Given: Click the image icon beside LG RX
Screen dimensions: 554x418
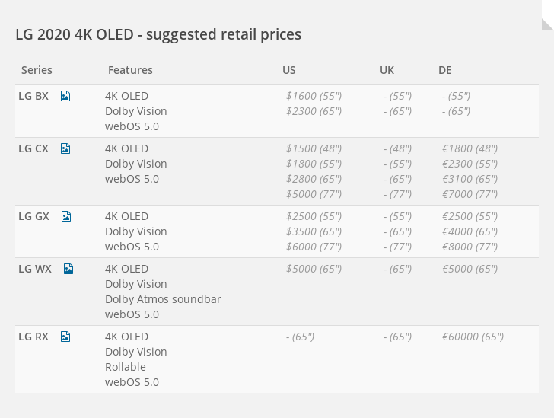Looking at the screenshot, I should [65, 337].
